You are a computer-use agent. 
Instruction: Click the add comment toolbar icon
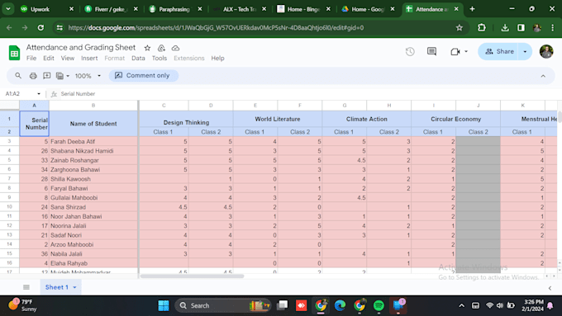(46, 76)
